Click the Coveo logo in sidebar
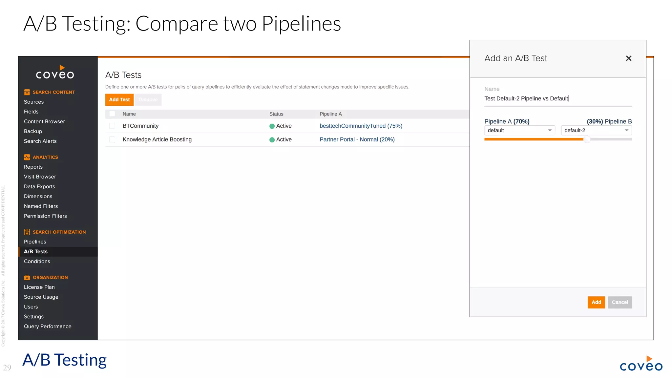The height and width of the screenshot is (378, 672). point(55,73)
